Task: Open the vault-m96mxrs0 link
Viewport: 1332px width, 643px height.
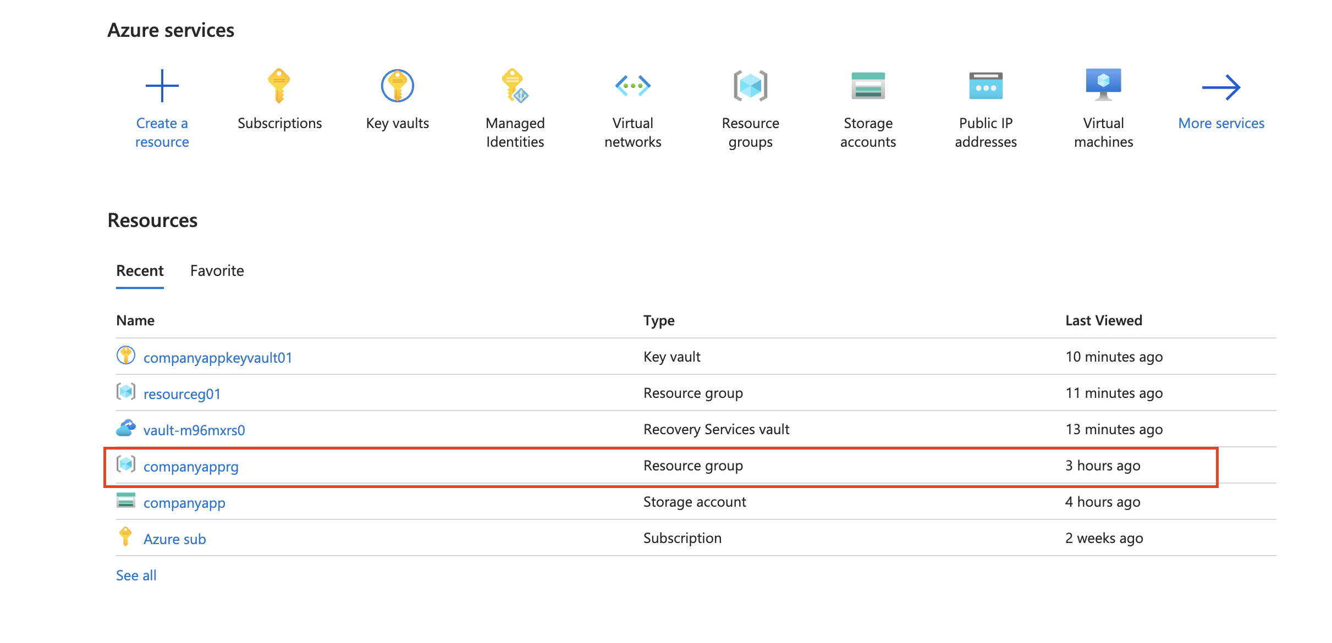Action: click(x=194, y=430)
